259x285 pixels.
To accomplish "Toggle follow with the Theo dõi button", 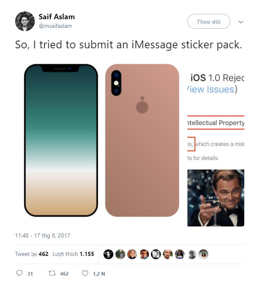I will (209, 22).
